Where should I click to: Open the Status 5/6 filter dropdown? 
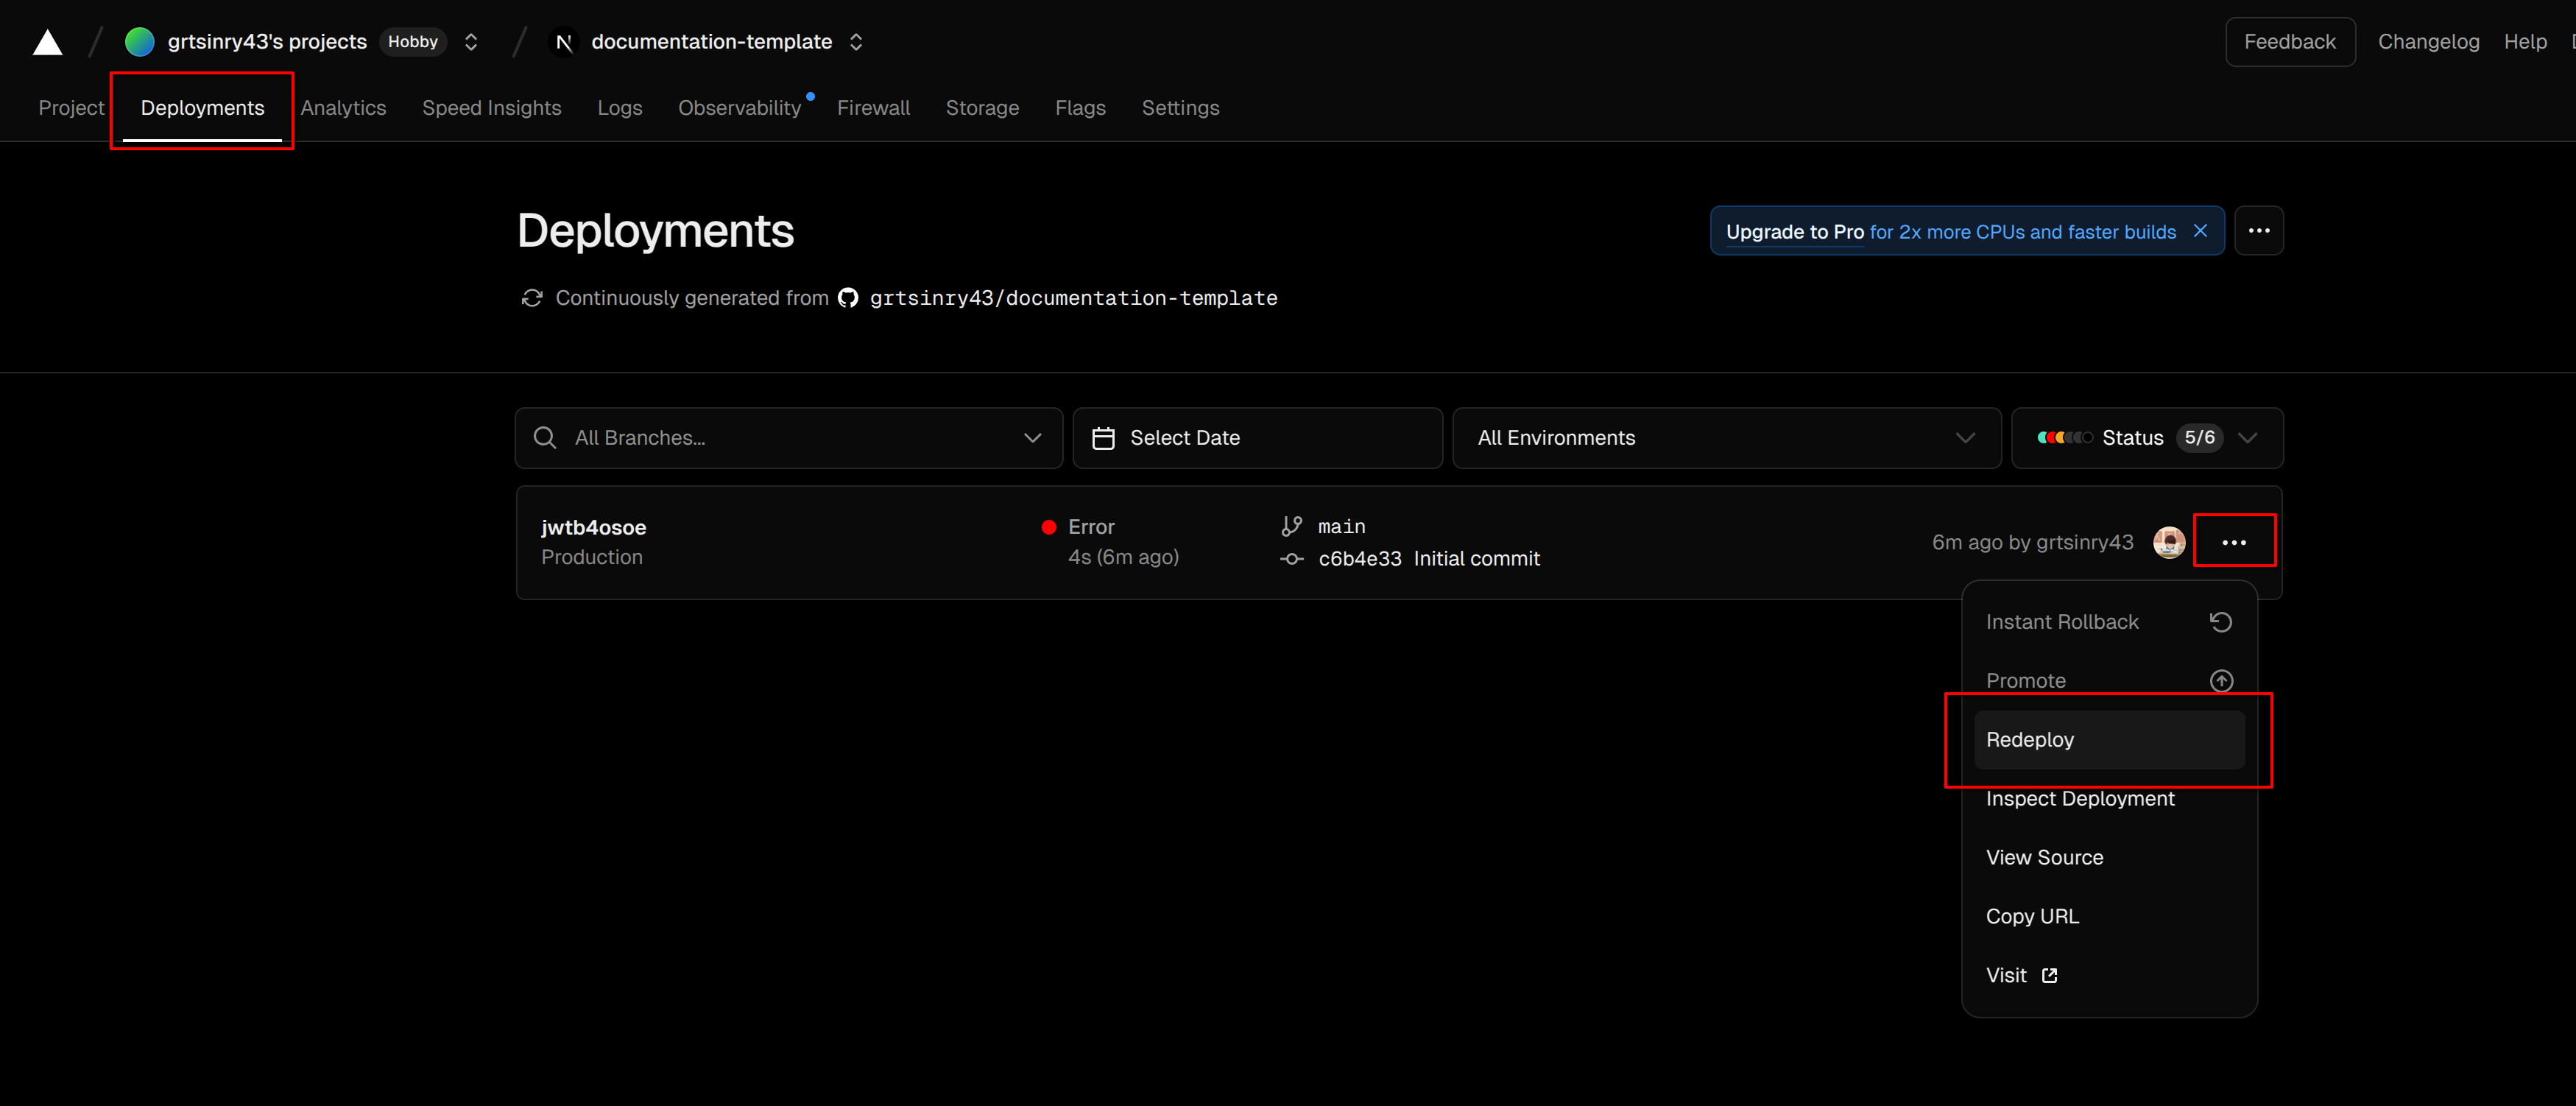(x=2147, y=438)
